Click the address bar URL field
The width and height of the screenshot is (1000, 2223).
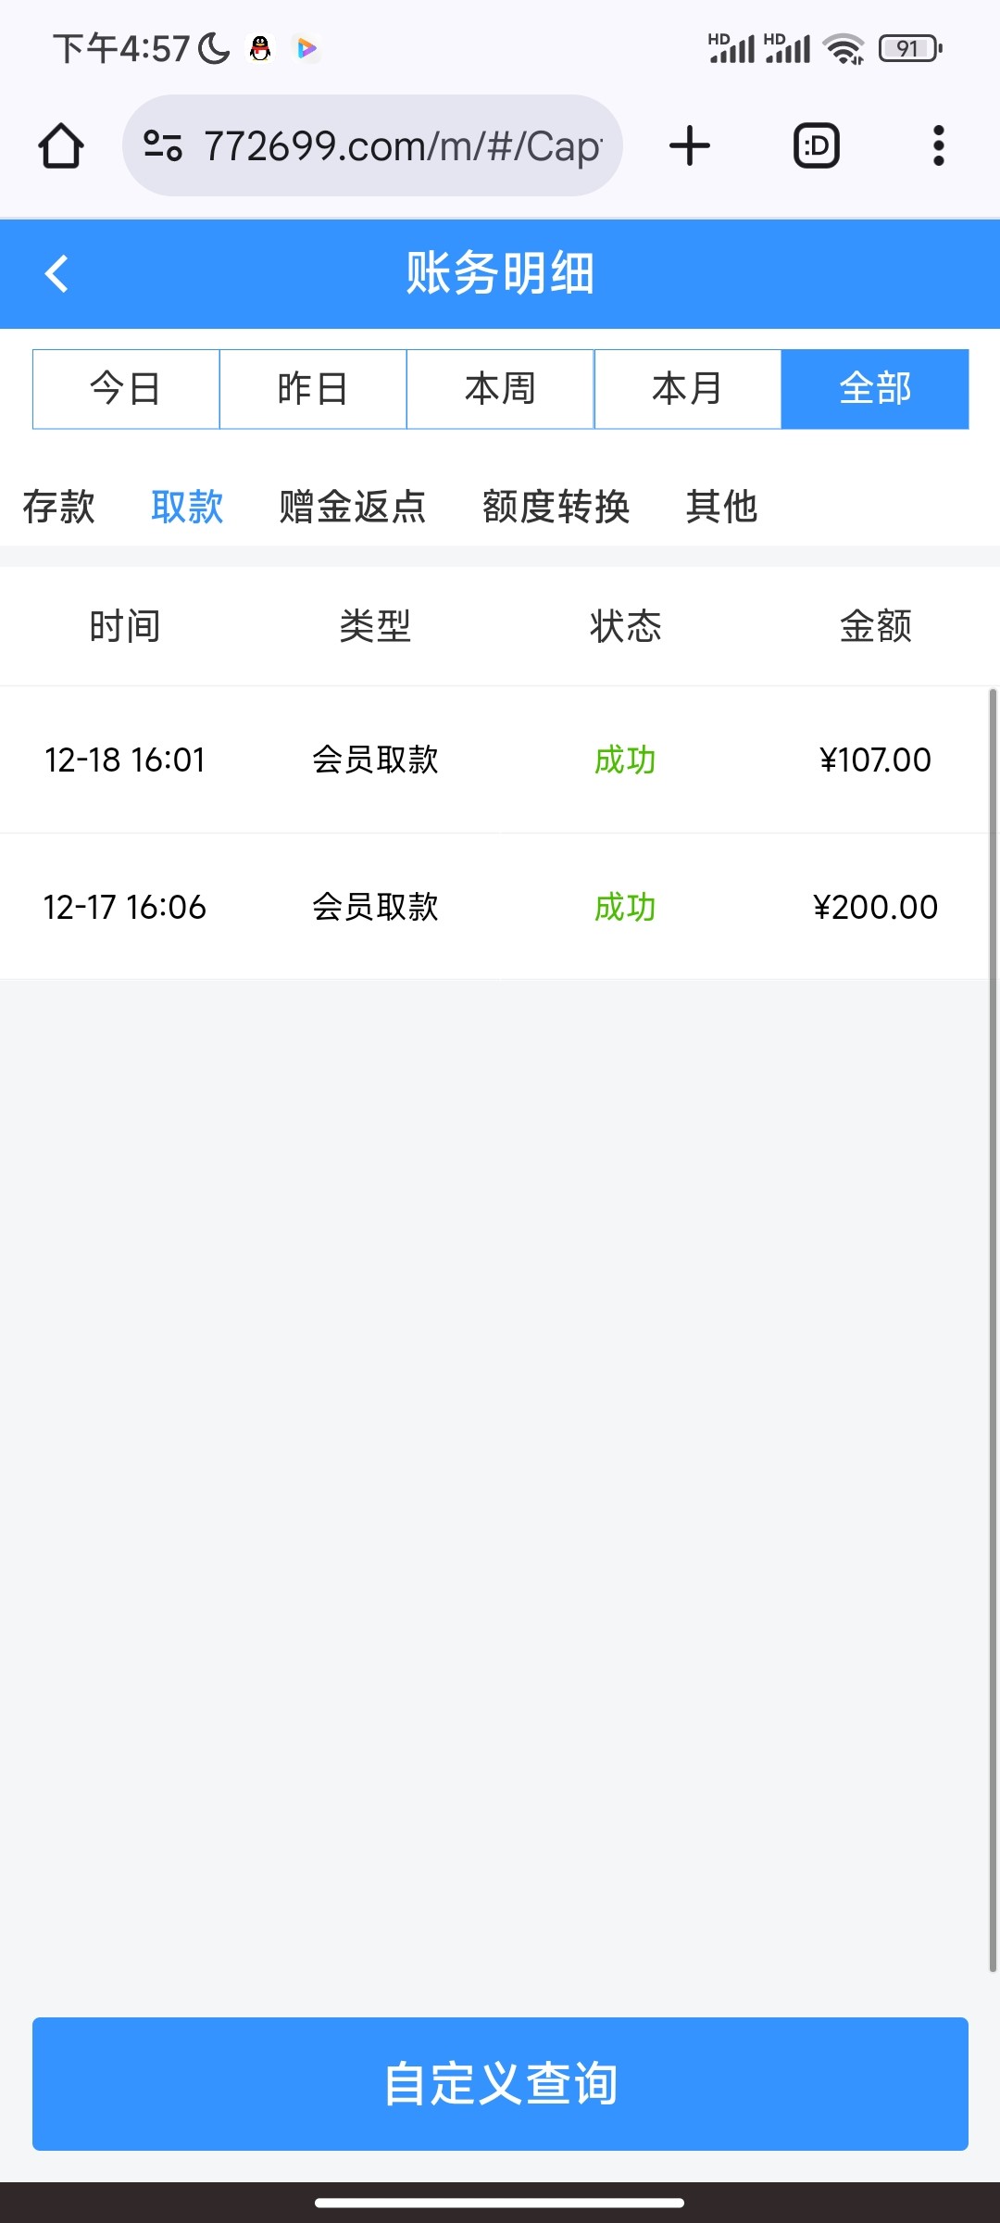(402, 146)
